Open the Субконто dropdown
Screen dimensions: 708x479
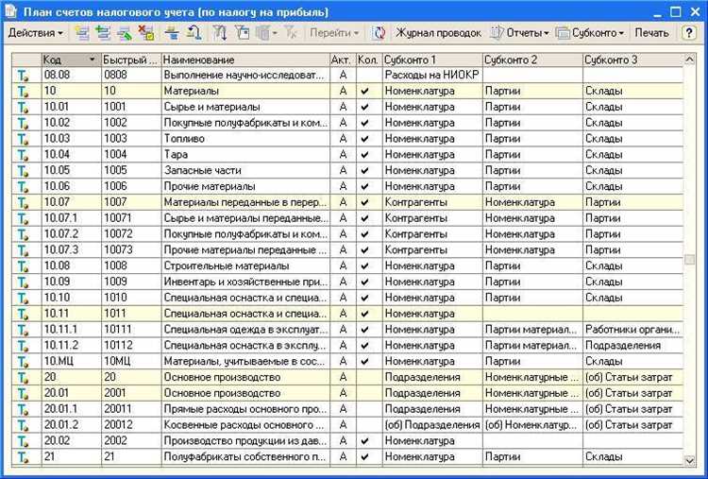point(591,33)
